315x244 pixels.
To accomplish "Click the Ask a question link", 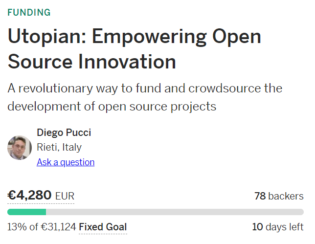I will tap(66, 162).
